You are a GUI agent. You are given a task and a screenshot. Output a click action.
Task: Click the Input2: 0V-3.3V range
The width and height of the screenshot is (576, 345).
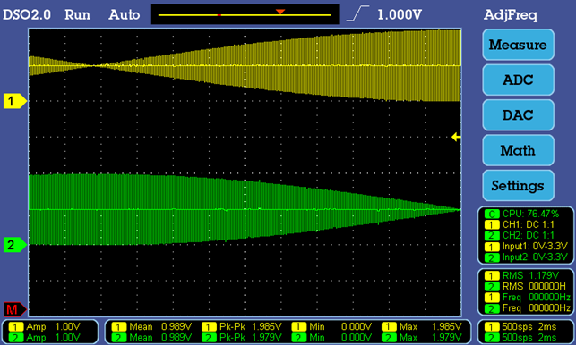pyautogui.click(x=535, y=257)
